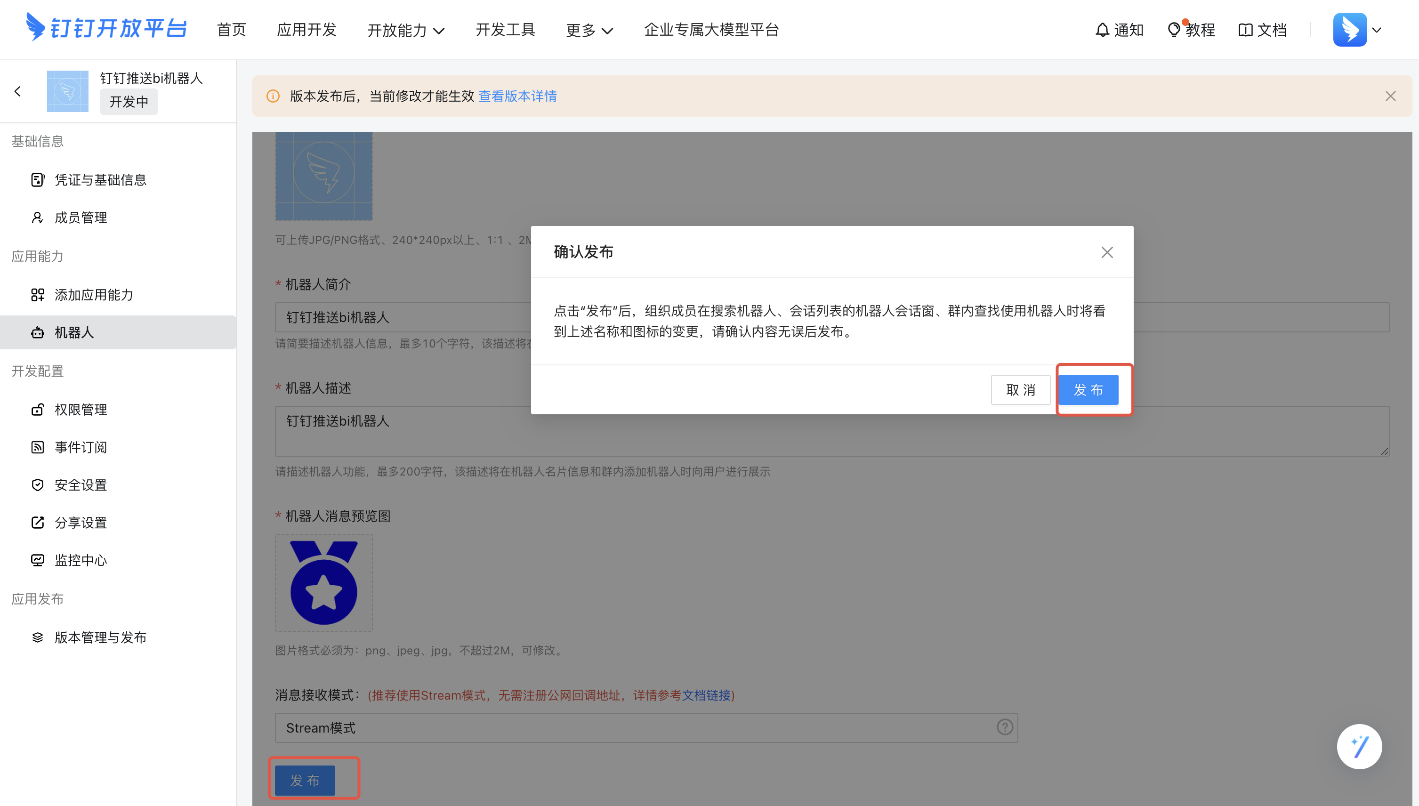Open the account avatar dropdown
Screen dimensions: 1419x806
pyautogui.click(x=1358, y=30)
